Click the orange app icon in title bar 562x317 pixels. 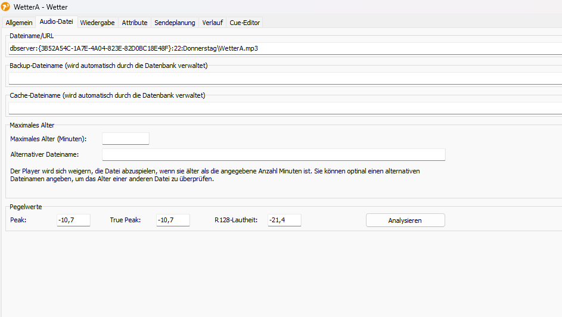pos(5,7)
